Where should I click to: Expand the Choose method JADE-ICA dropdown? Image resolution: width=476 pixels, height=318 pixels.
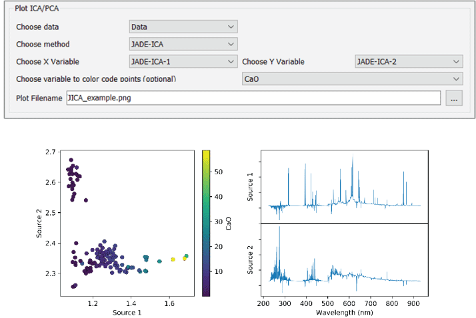pyautogui.click(x=183, y=44)
